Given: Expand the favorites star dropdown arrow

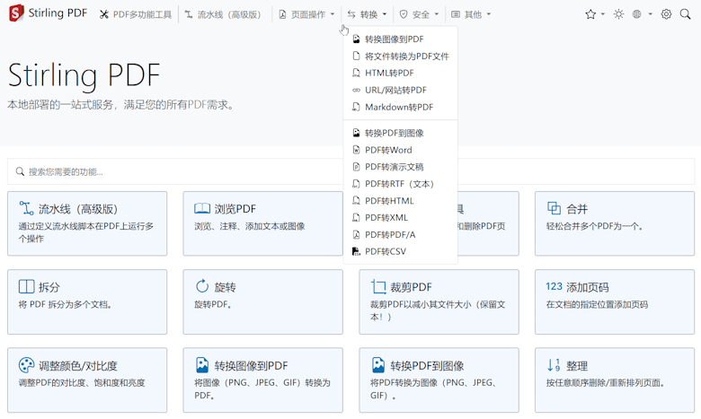Looking at the screenshot, I should 603,14.
